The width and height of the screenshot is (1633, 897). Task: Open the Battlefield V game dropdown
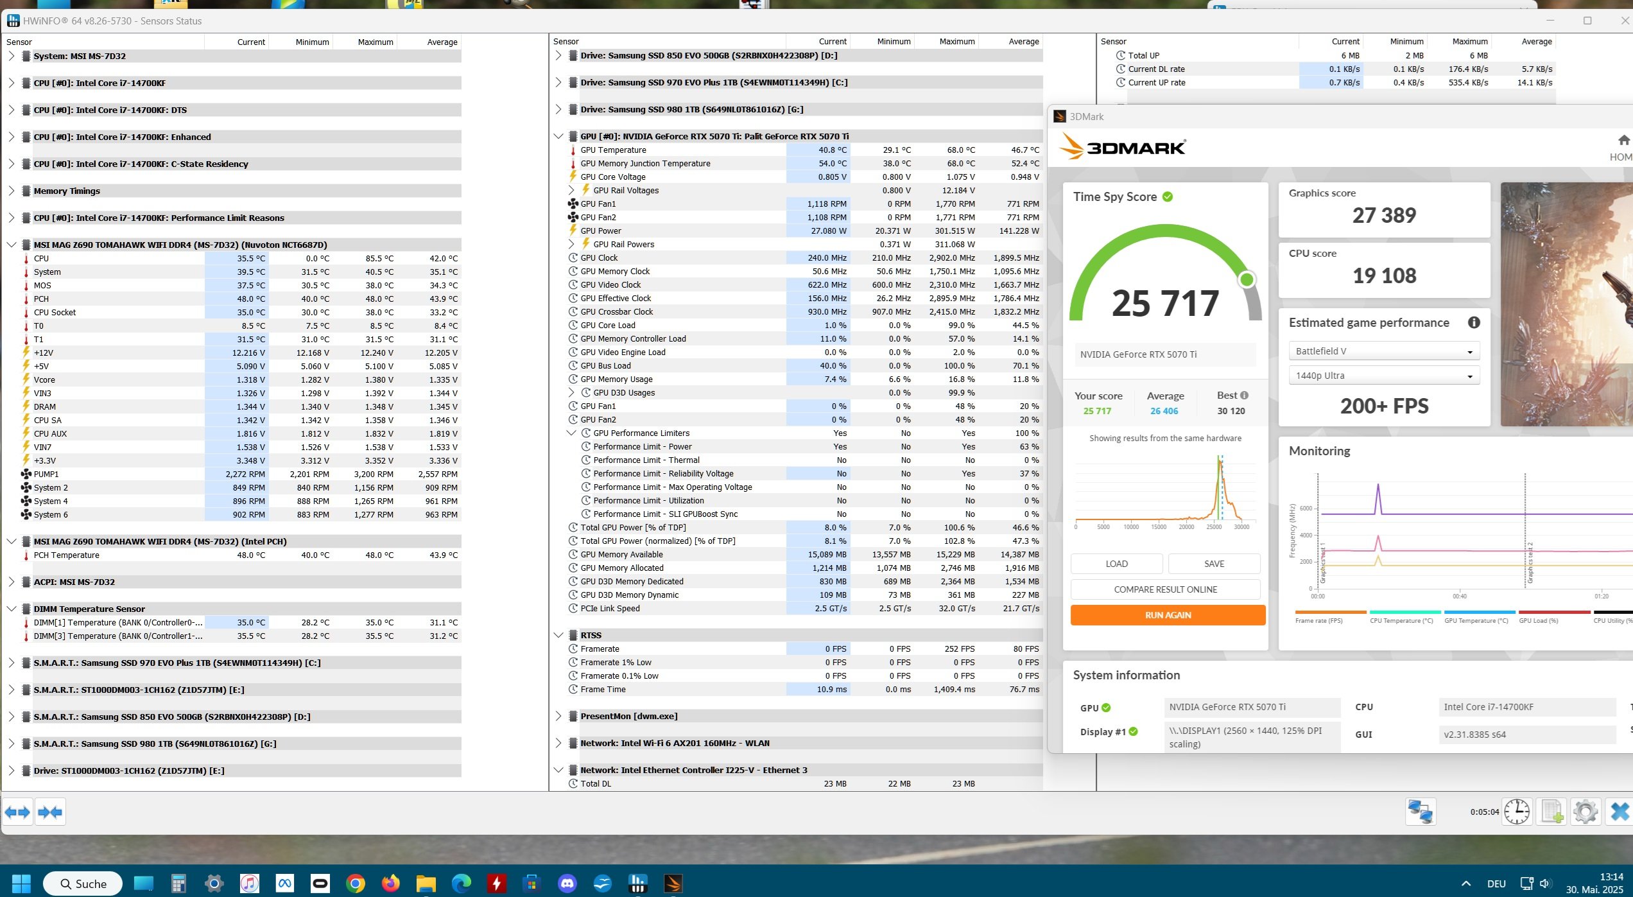click(1384, 351)
